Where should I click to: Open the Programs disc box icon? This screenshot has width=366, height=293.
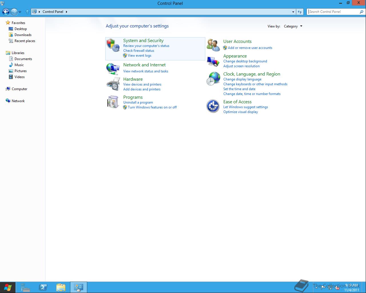tap(113, 102)
